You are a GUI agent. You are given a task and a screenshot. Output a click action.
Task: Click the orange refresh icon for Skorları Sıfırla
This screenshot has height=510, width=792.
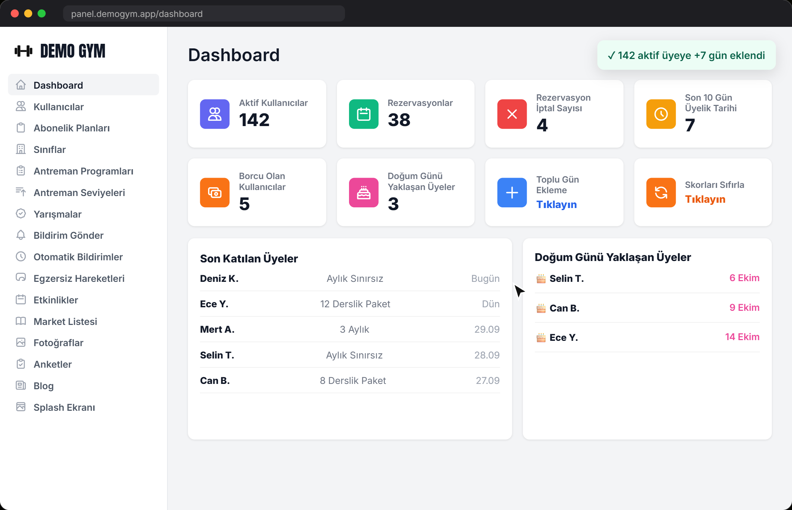click(661, 192)
